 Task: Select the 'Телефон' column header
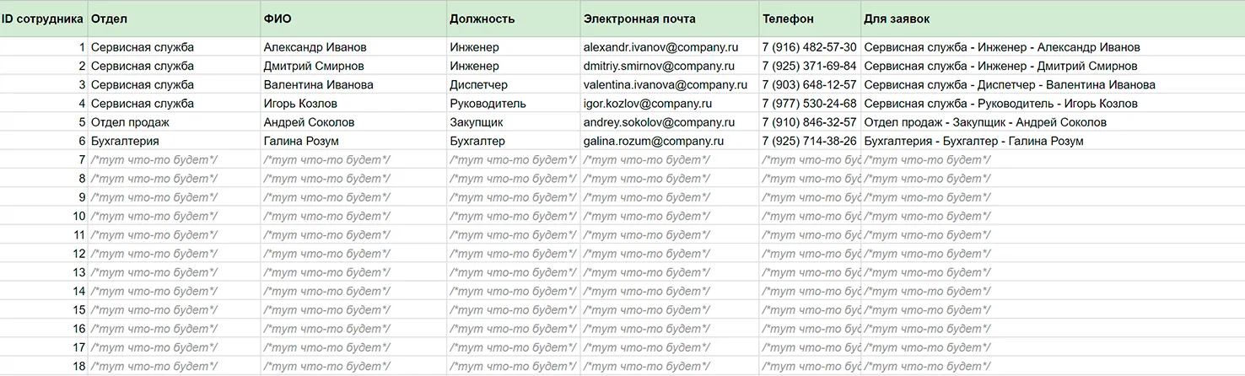(810, 19)
